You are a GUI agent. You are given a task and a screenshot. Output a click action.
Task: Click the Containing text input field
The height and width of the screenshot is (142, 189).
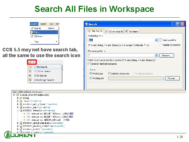122,40
